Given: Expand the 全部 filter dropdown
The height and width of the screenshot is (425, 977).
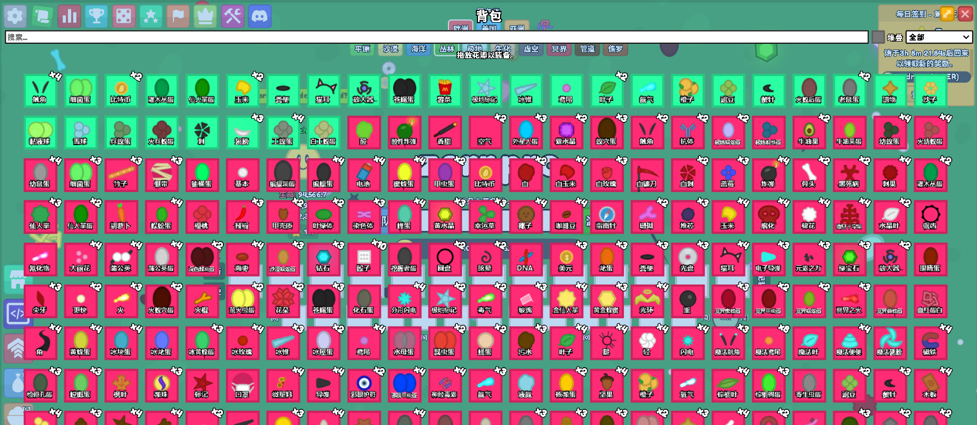Looking at the screenshot, I should 939,37.
